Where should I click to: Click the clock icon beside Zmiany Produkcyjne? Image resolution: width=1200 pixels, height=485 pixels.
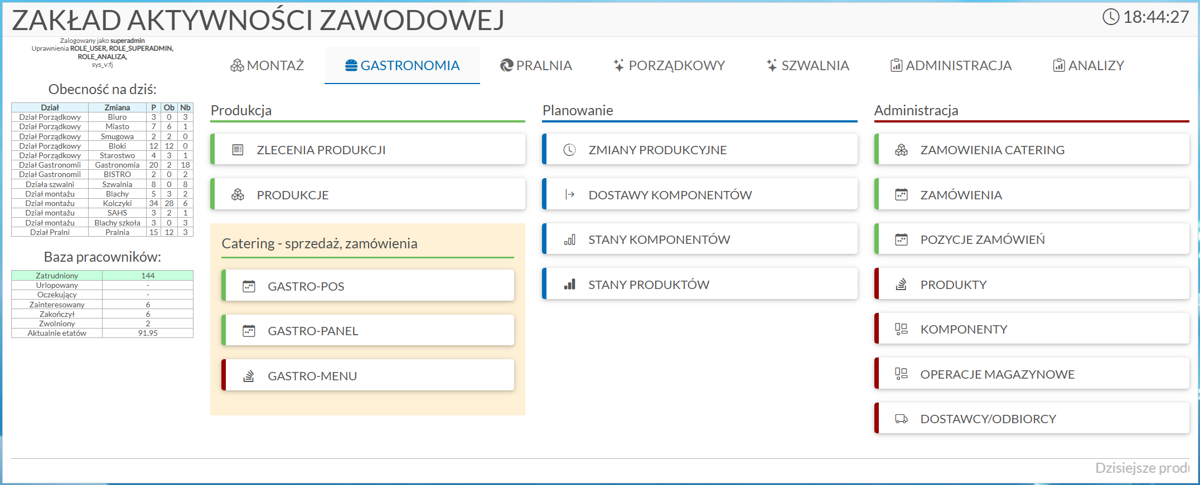tap(569, 150)
